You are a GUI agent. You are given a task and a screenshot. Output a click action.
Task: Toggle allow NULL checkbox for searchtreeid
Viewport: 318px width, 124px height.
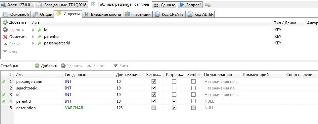174,88
